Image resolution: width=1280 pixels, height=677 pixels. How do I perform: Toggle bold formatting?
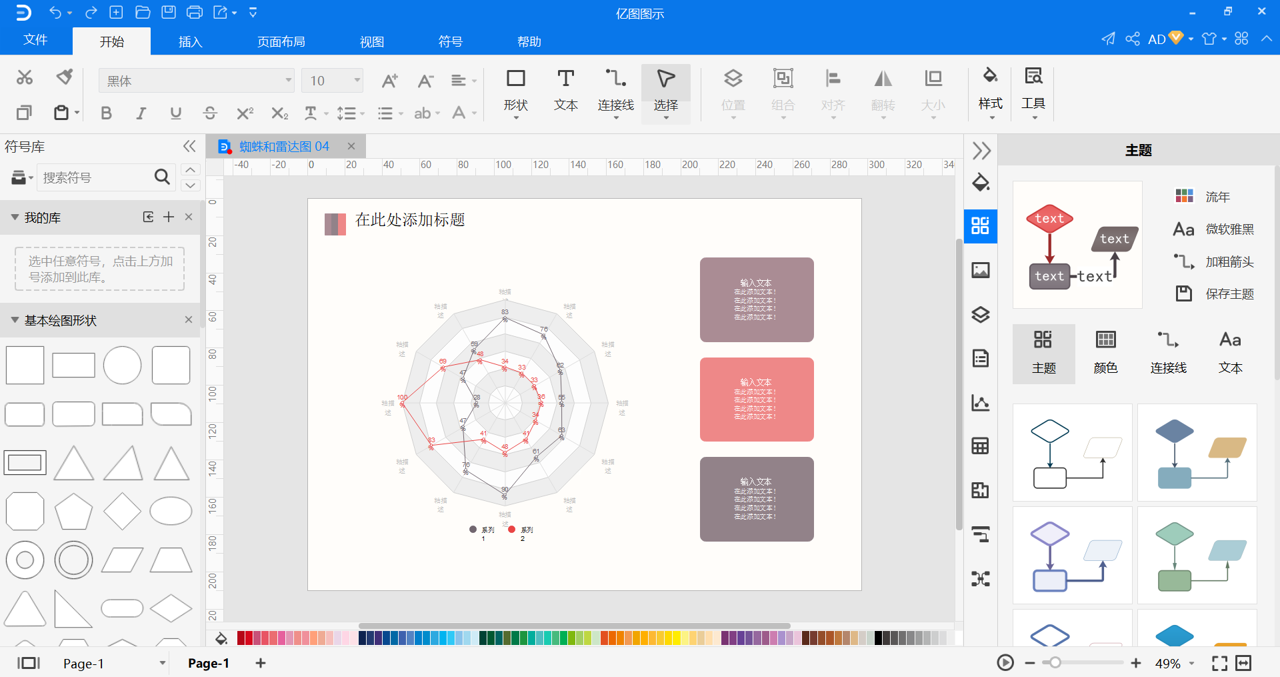(x=106, y=113)
